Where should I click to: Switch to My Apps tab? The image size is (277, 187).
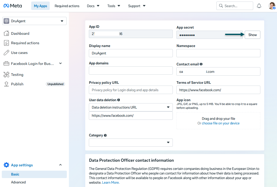(40, 6)
